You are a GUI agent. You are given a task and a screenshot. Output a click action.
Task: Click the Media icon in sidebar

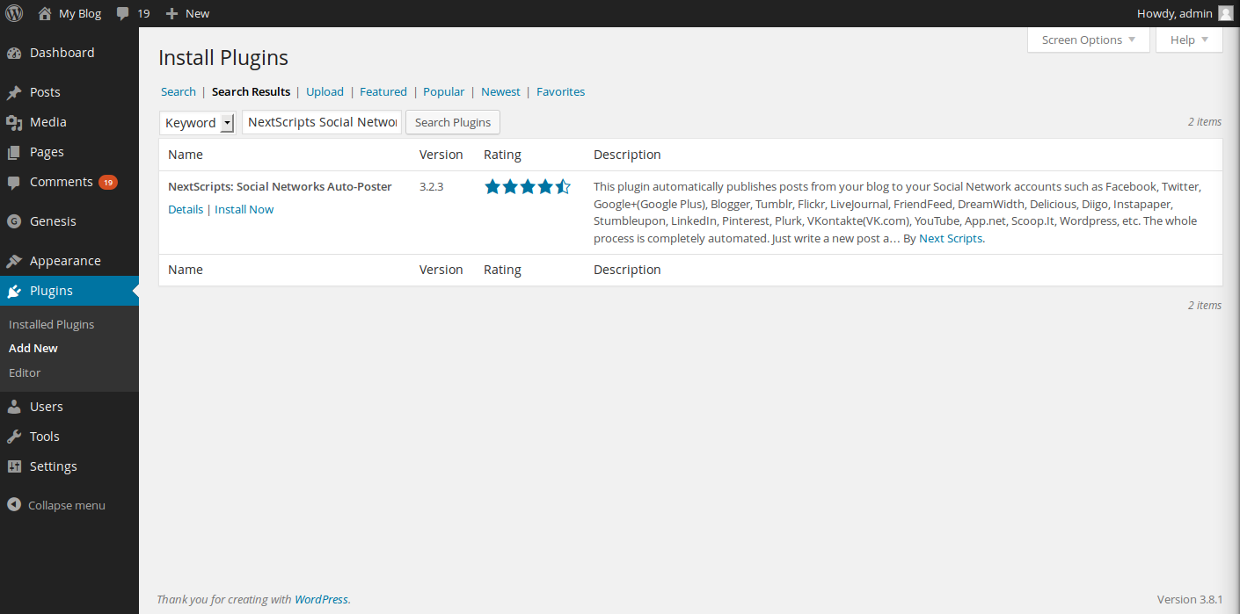pyautogui.click(x=14, y=122)
